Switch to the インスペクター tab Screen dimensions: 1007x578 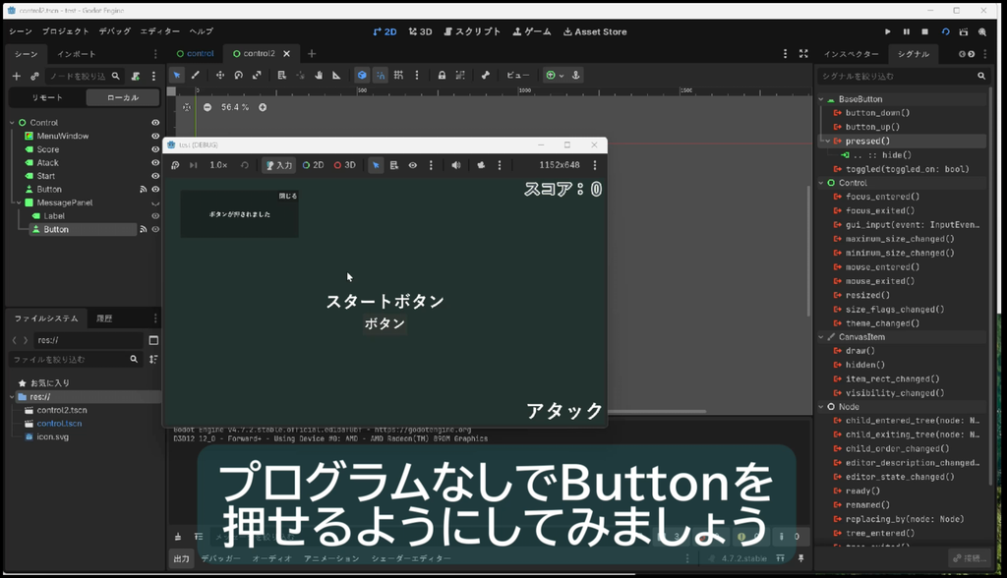point(851,54)
